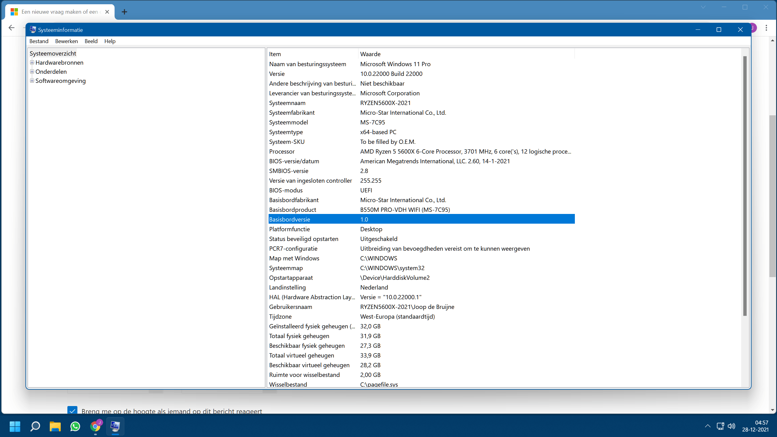
Task: Select the 'Gebruikersnaam' row
Action: (x=422, y=307)
